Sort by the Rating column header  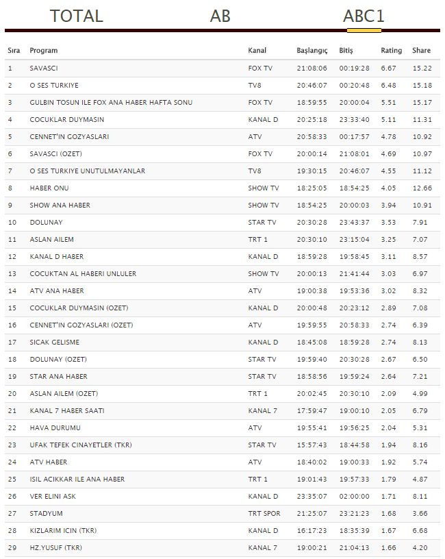[391, 51]
